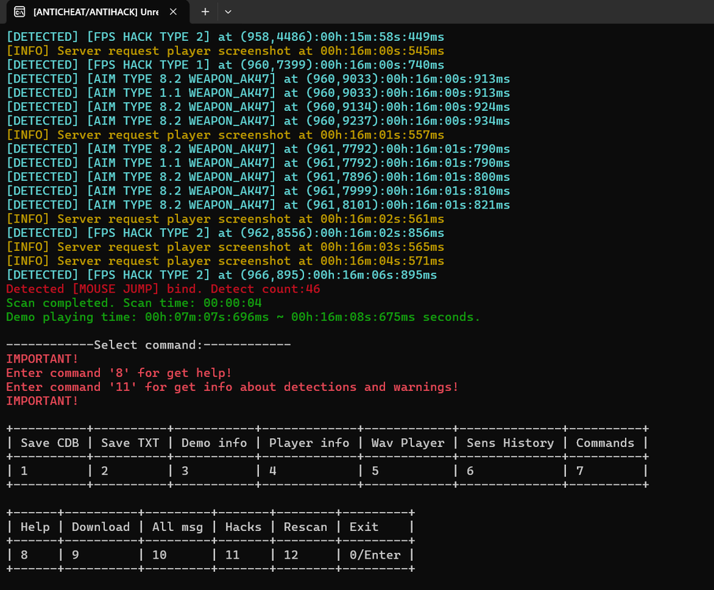Screen dimensions: 714x590
Task: Click the 0/Enter exit command cell
Action: click(375, 555)
